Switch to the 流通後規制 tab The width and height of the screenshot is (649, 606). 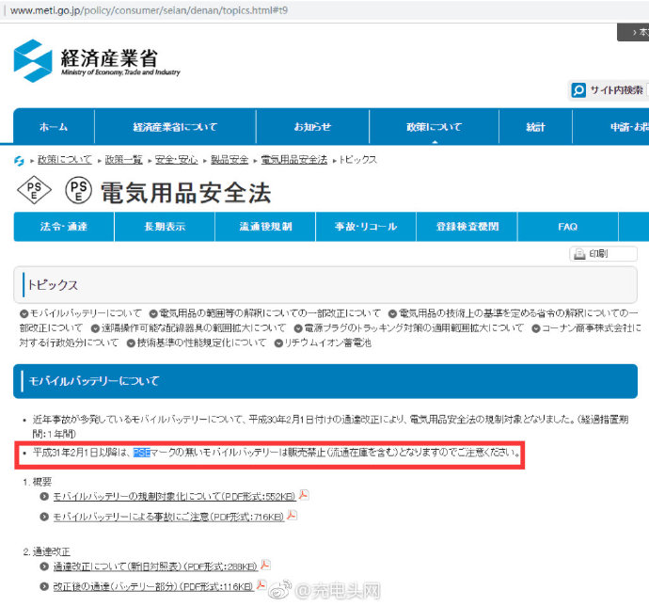click(x=265, y=227)
